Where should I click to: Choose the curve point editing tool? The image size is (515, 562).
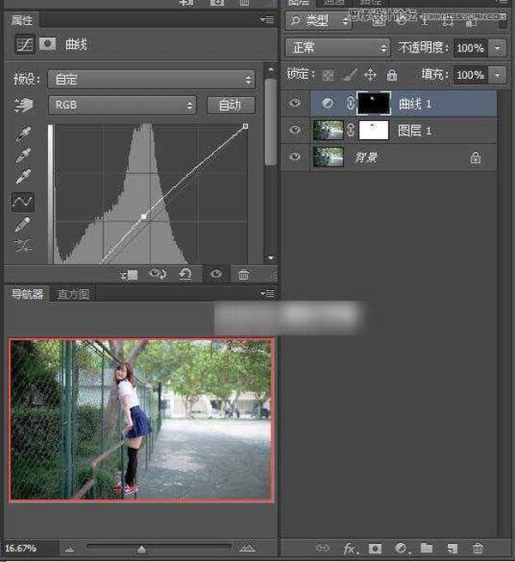click(x=23, y=202)
